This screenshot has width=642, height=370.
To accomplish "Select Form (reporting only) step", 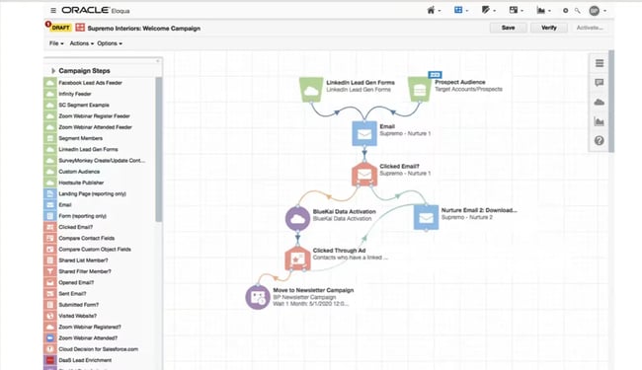I will [99, 215].
